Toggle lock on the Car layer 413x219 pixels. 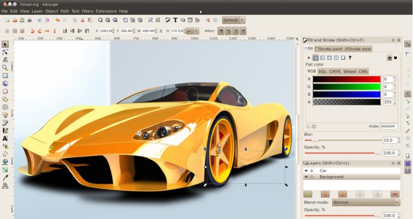click(x=312, y=171)
